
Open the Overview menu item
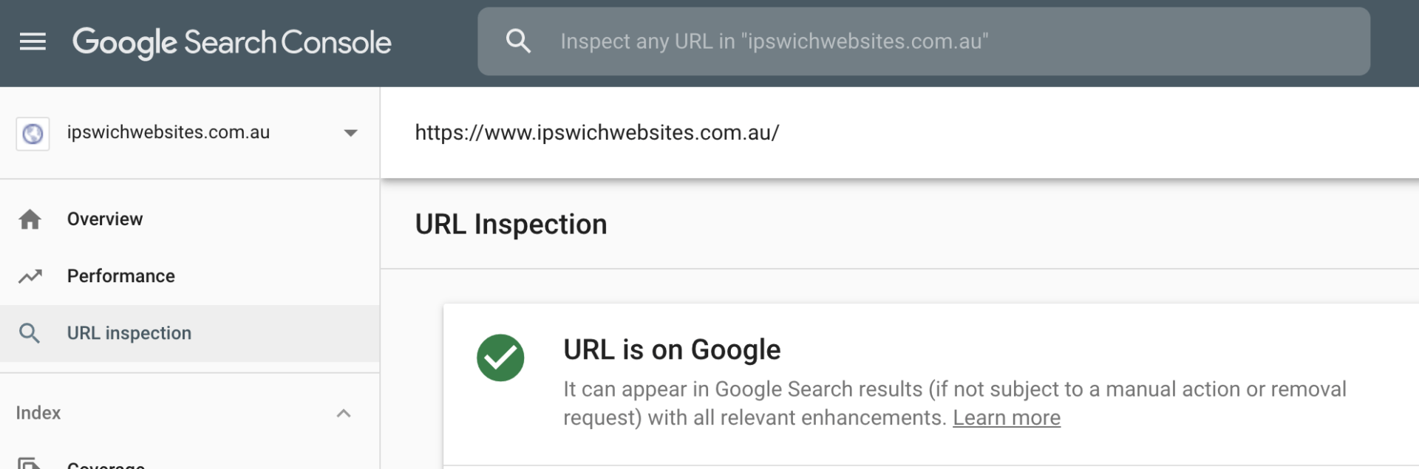(105, 219)
